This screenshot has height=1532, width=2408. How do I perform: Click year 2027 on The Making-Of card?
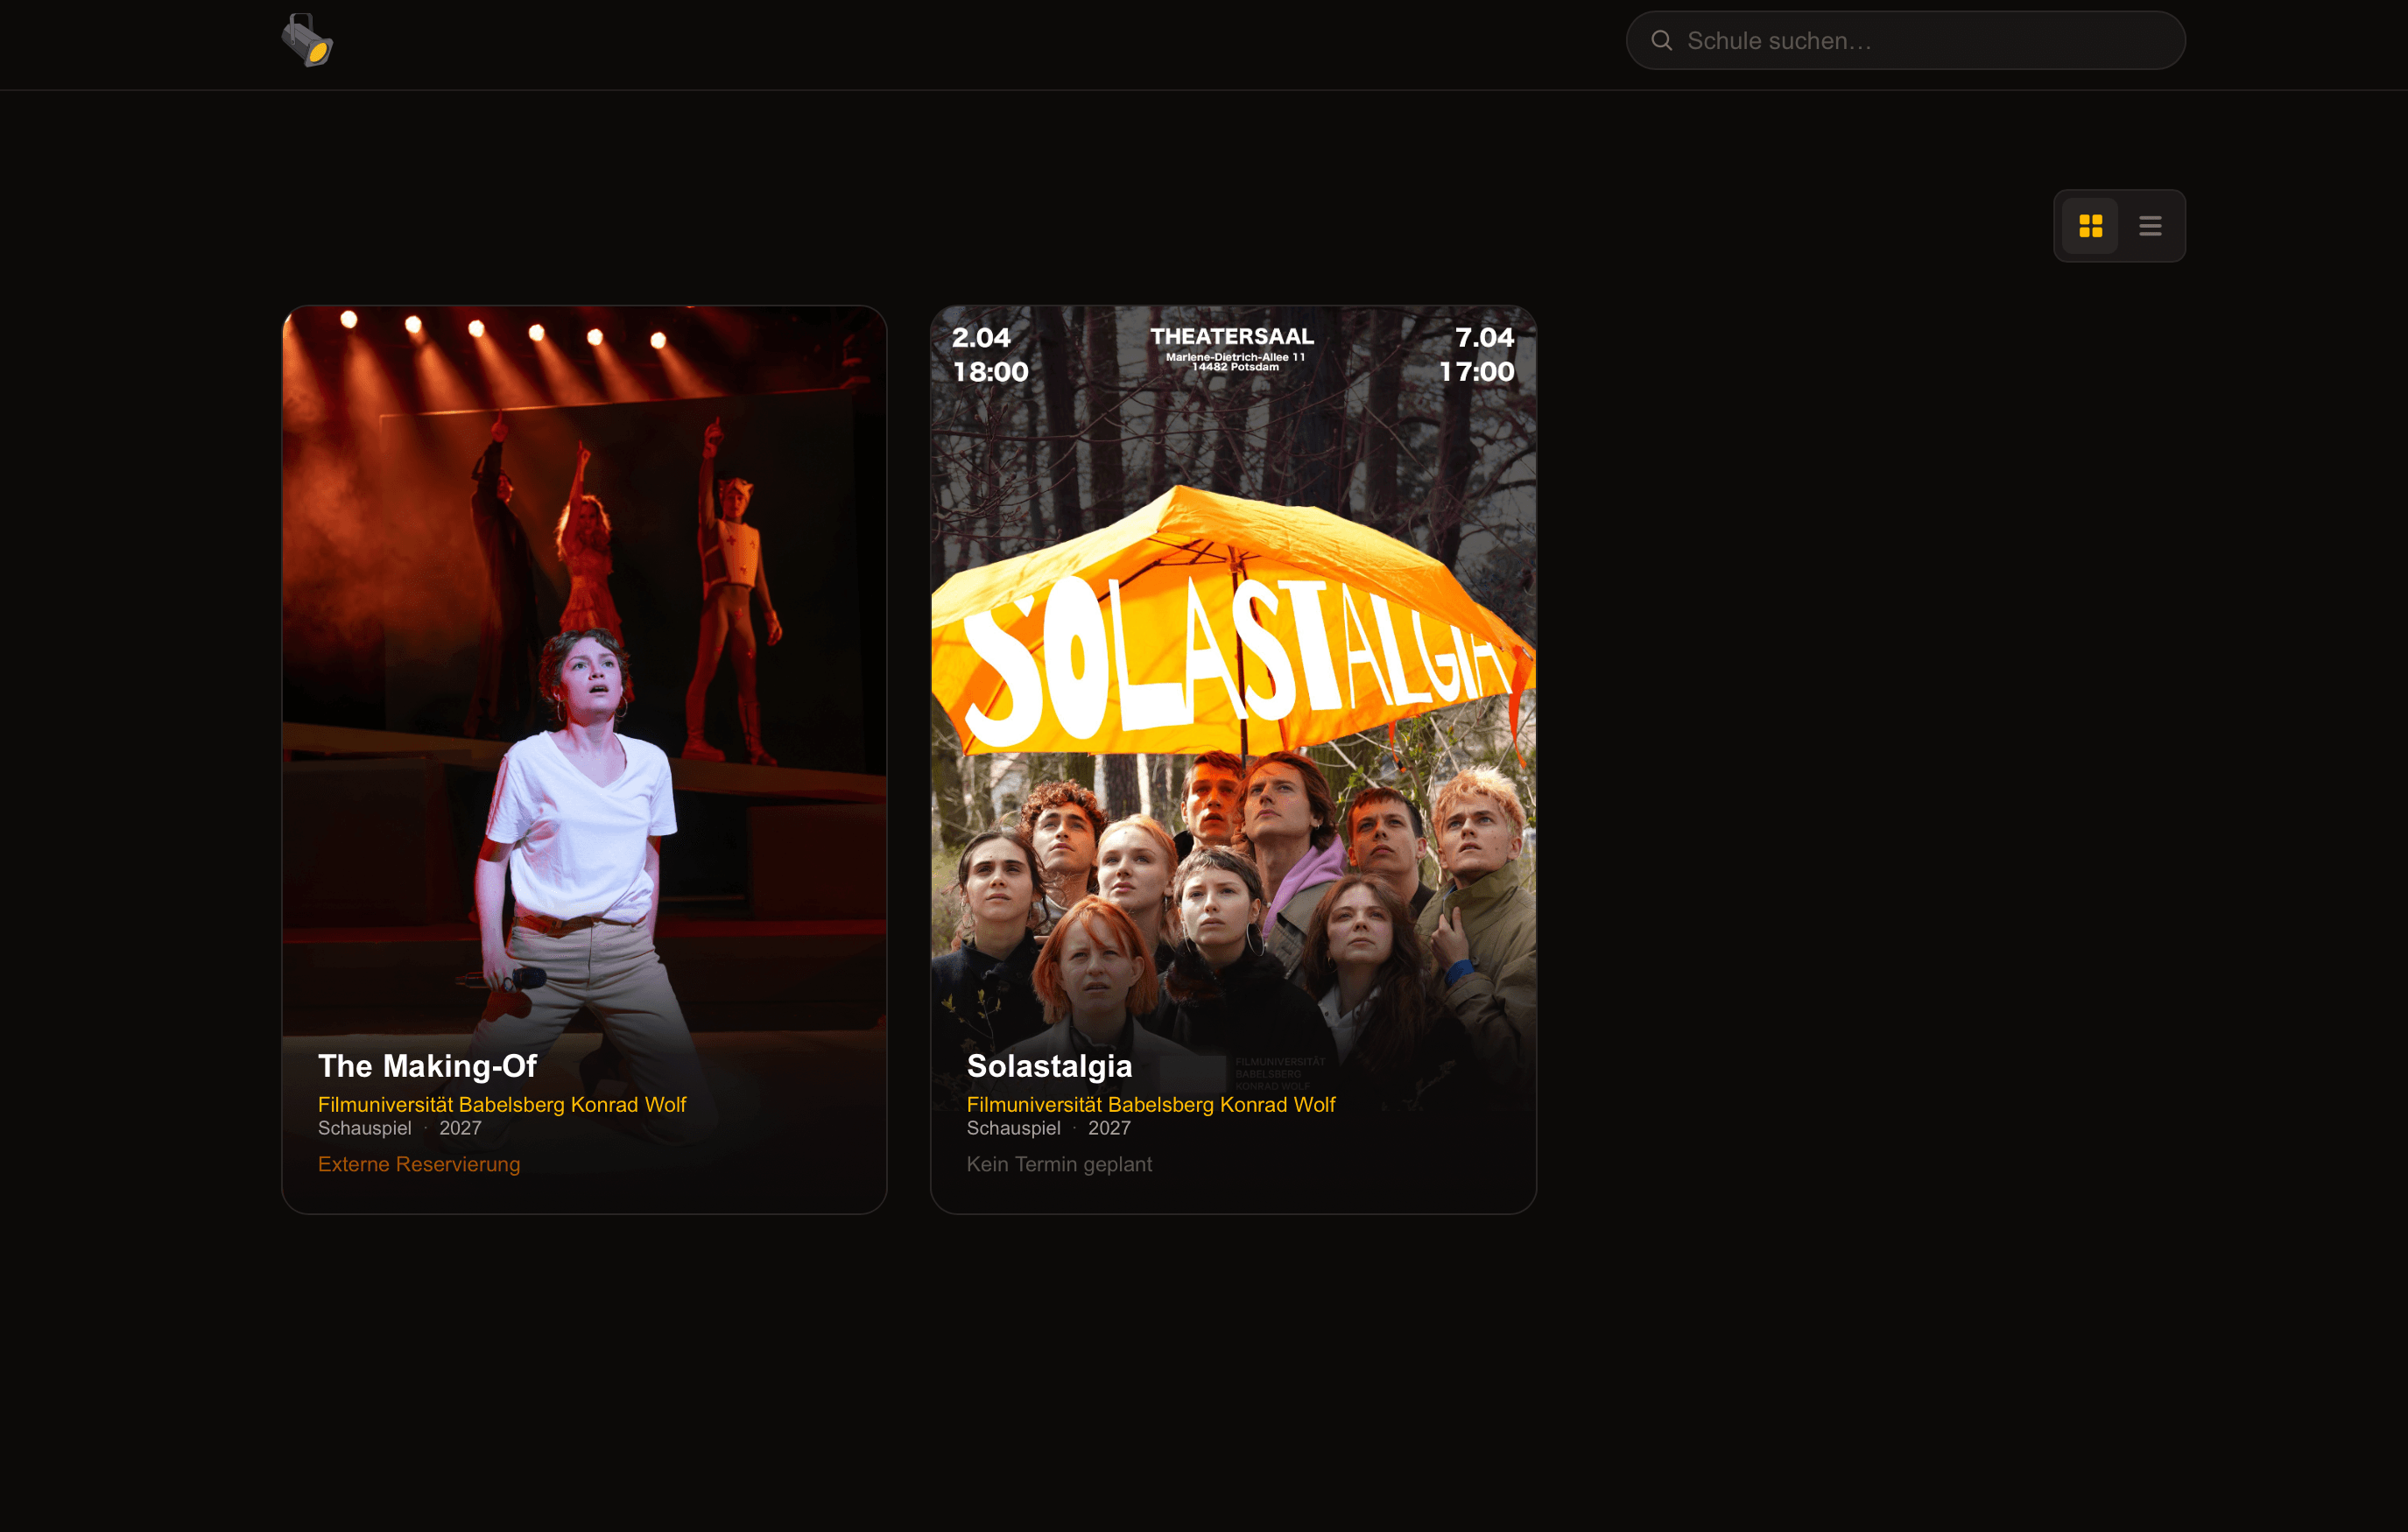point(460,1128)
